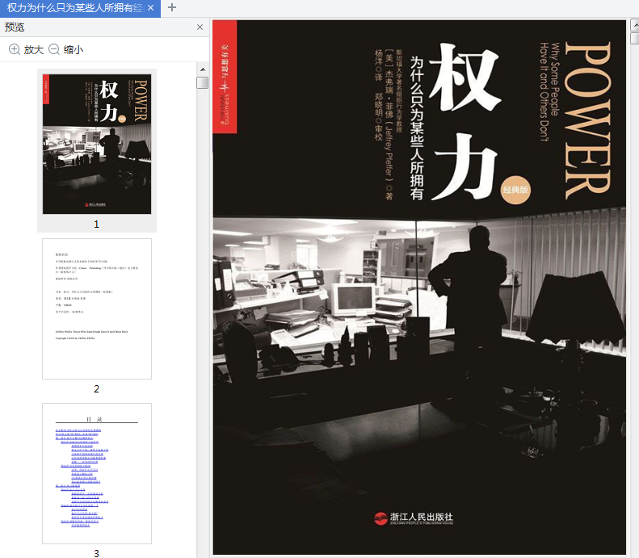
Task: Click the 缩小 label
Action: pyautogui.click(x=74, y=50)
